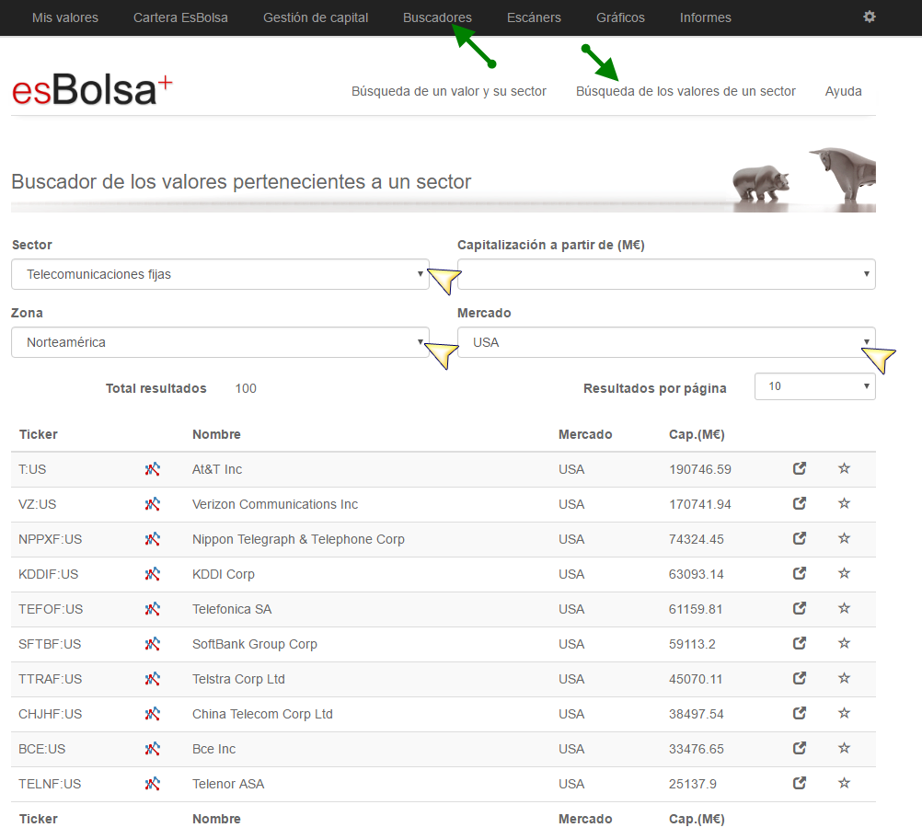Open external link icon for Telenor ASA
Image resolution: width=922 pixels, height=839 pixels.
799,783
